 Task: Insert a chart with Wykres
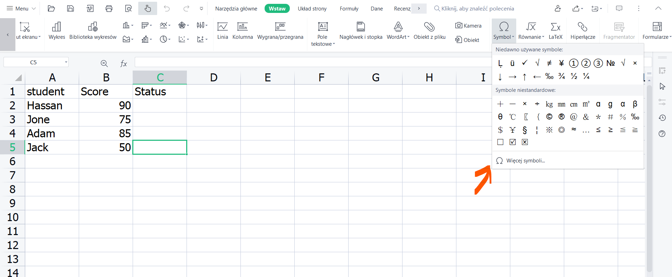(x=57, y=30)
